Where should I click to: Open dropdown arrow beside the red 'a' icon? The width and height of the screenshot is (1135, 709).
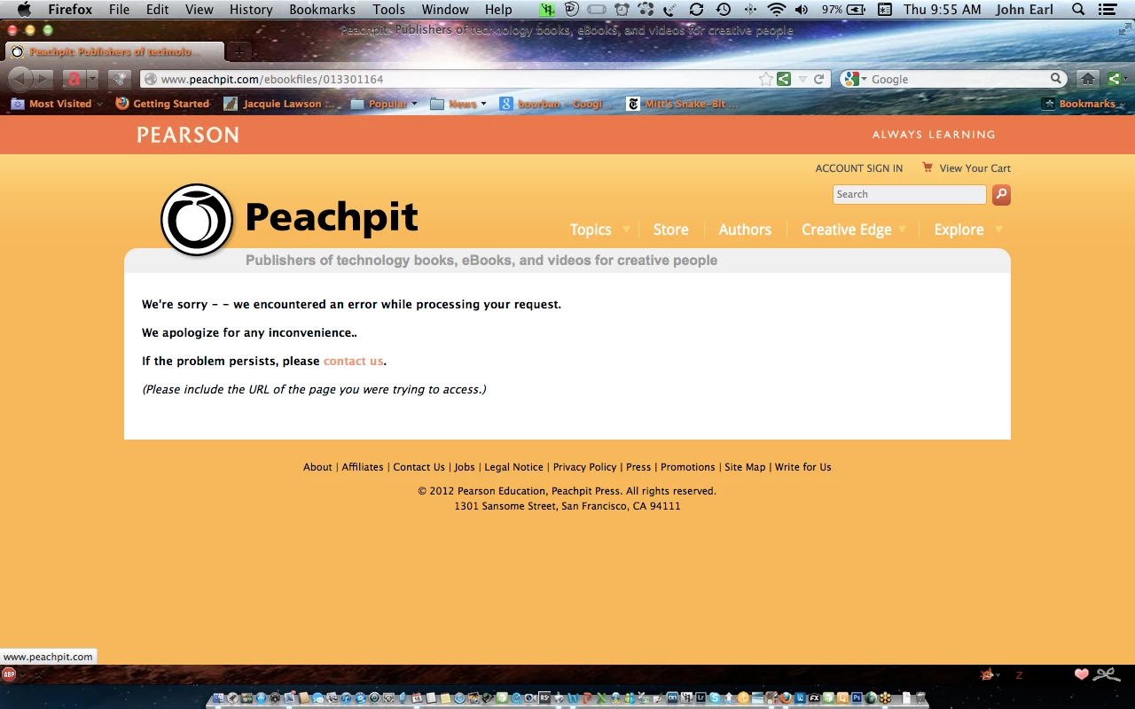[92, 79]
